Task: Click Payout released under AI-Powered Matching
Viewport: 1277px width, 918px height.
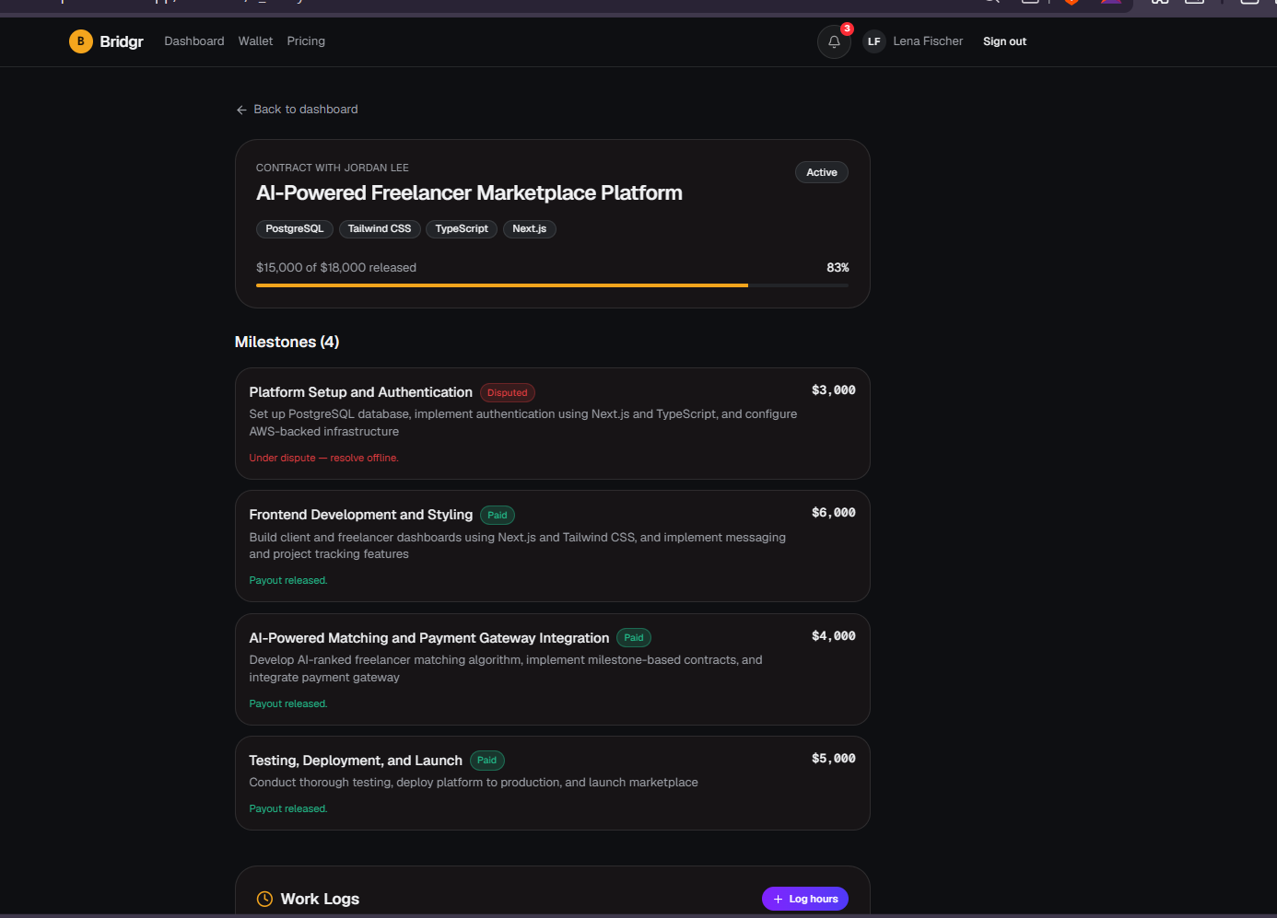Action: (288, 704)
